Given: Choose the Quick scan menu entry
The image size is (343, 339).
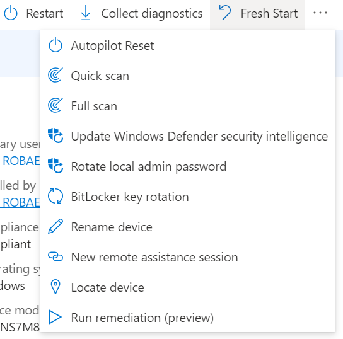Looking at the screenshot, I should [x=188, y=76].
